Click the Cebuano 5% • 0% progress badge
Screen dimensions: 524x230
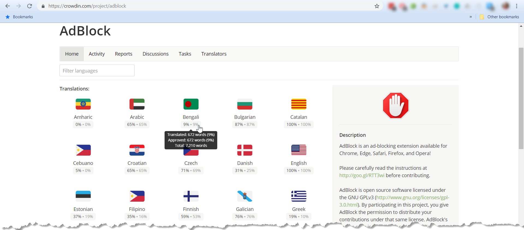83,171
